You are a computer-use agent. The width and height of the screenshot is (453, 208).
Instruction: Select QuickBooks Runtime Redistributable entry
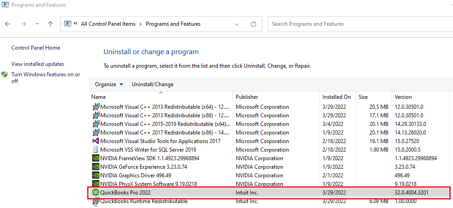[144, 201]
